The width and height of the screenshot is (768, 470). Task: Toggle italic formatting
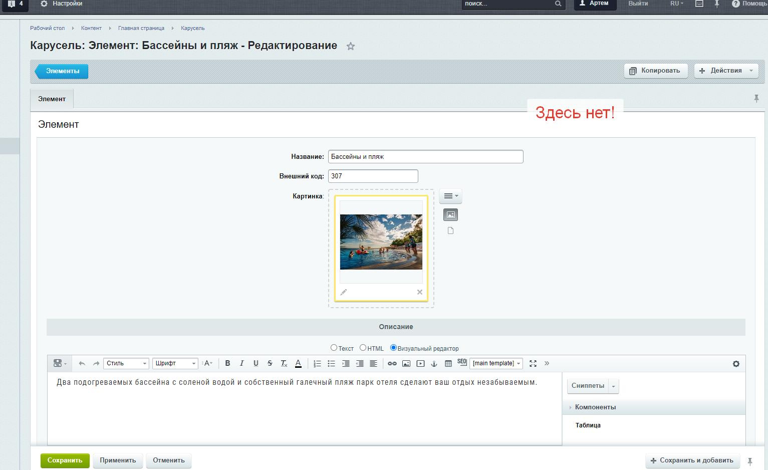pyautogui.click(x=241, y=363)
